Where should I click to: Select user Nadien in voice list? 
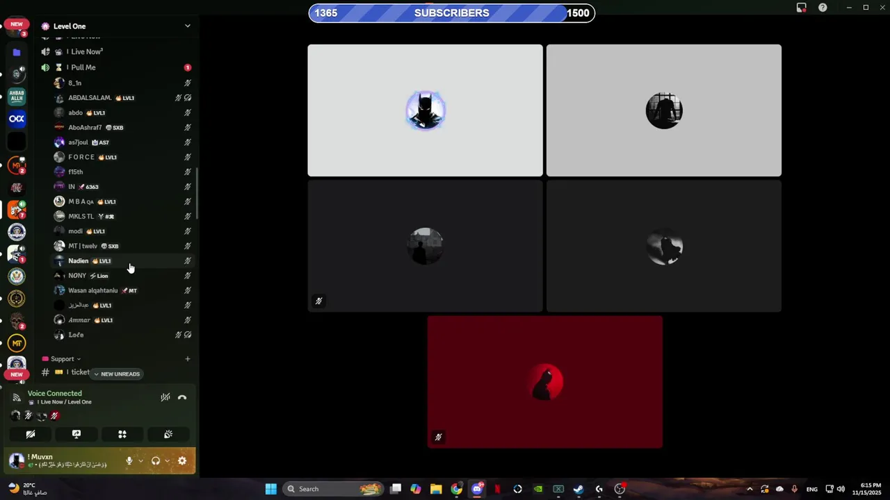point(122,261)
